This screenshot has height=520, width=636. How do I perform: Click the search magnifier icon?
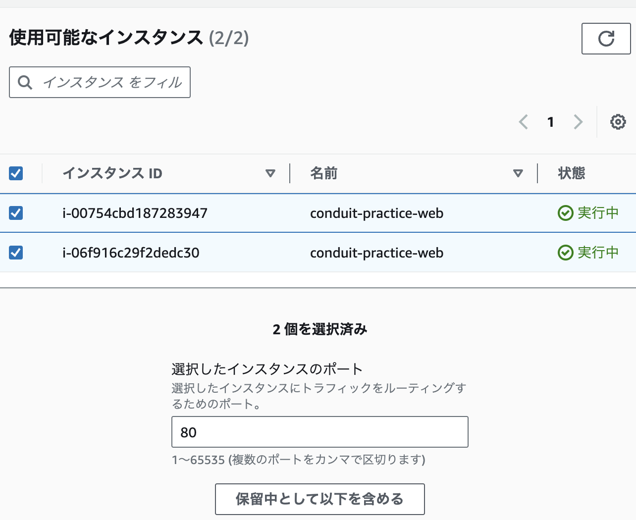(x=25, y=82)
